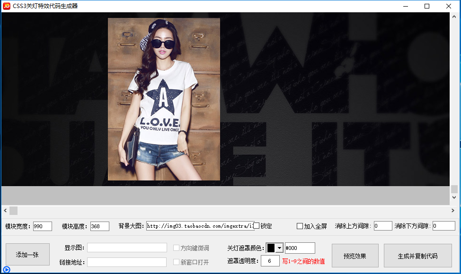Open the 关灯遮罩颜色 dropdown arrow
Image resolution: width=461 pixels, height=274 pixels.
tap(279, 248)
